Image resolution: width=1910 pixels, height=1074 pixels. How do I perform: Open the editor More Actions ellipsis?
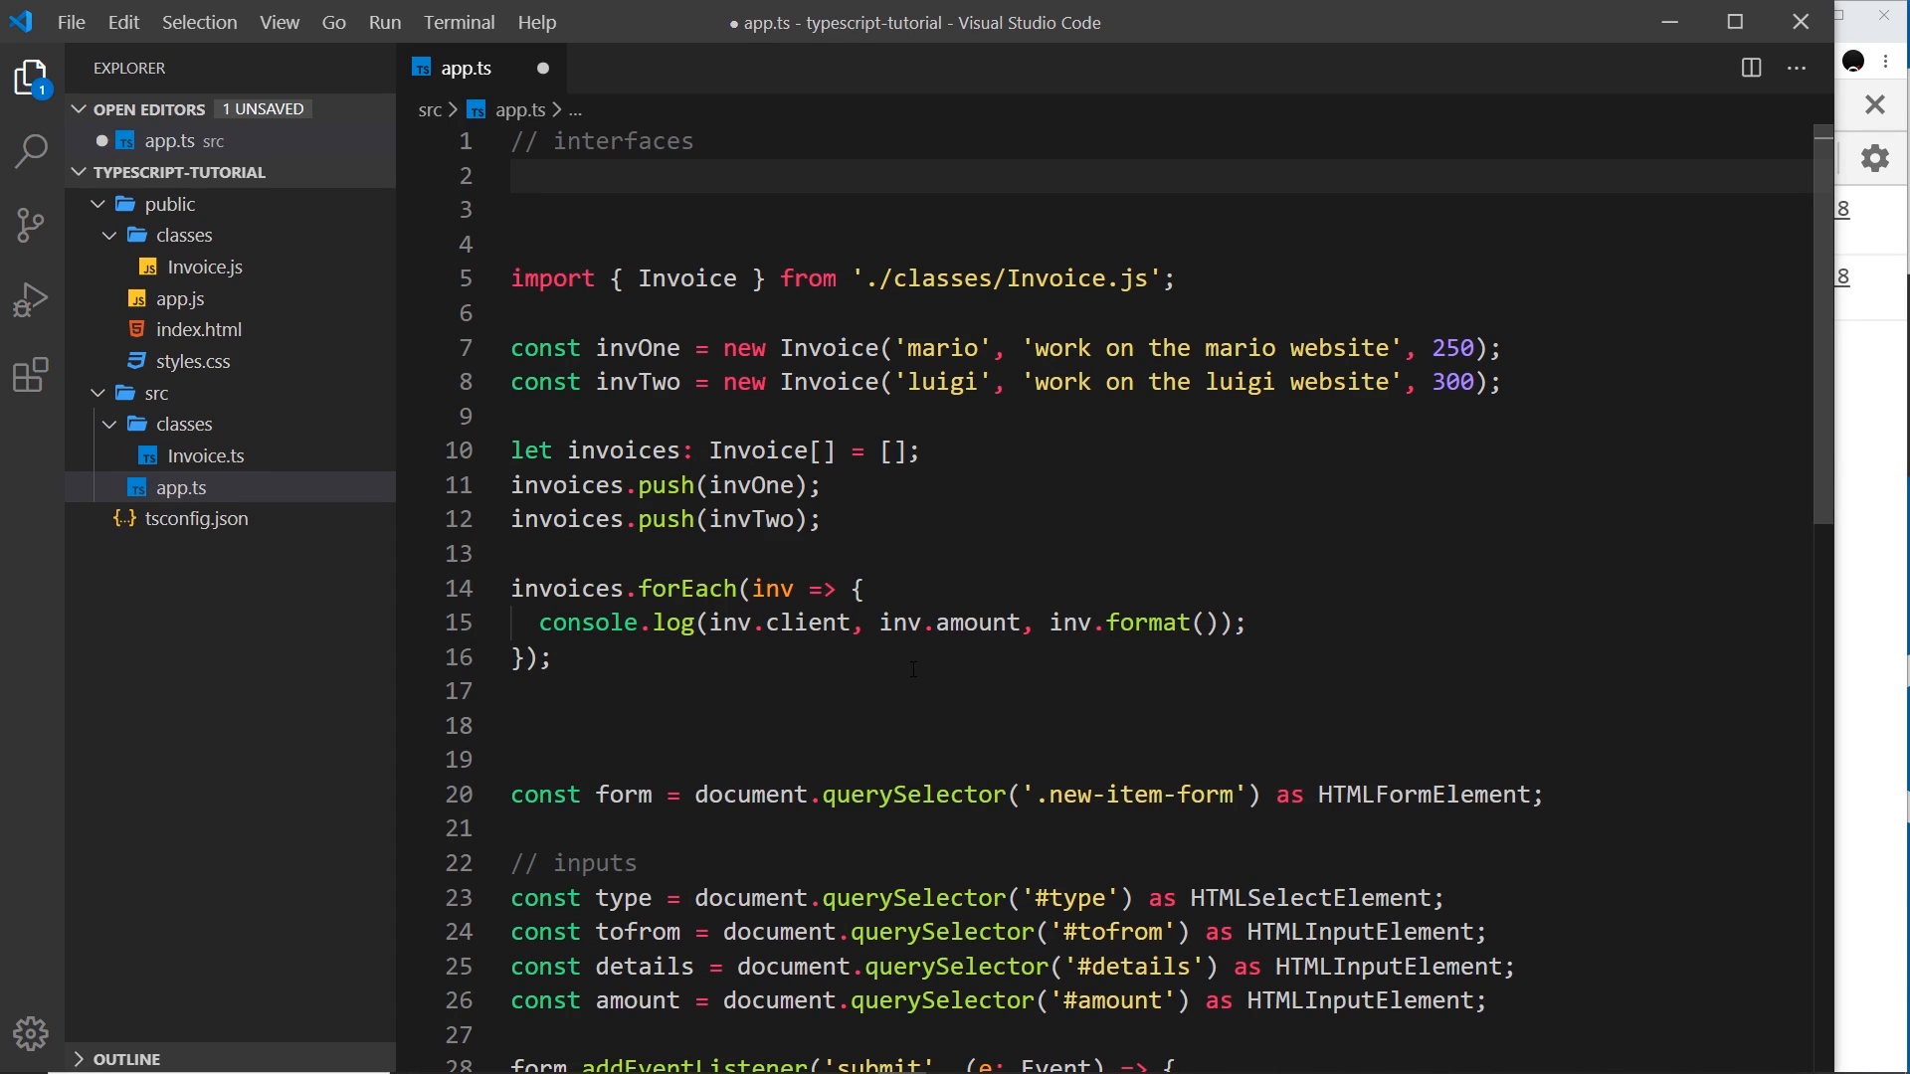click(1797, 68)
